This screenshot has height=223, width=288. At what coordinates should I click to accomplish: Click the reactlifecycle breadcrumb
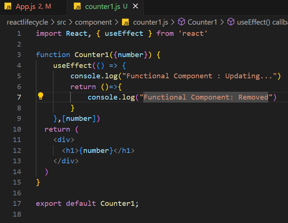[27, 22]
